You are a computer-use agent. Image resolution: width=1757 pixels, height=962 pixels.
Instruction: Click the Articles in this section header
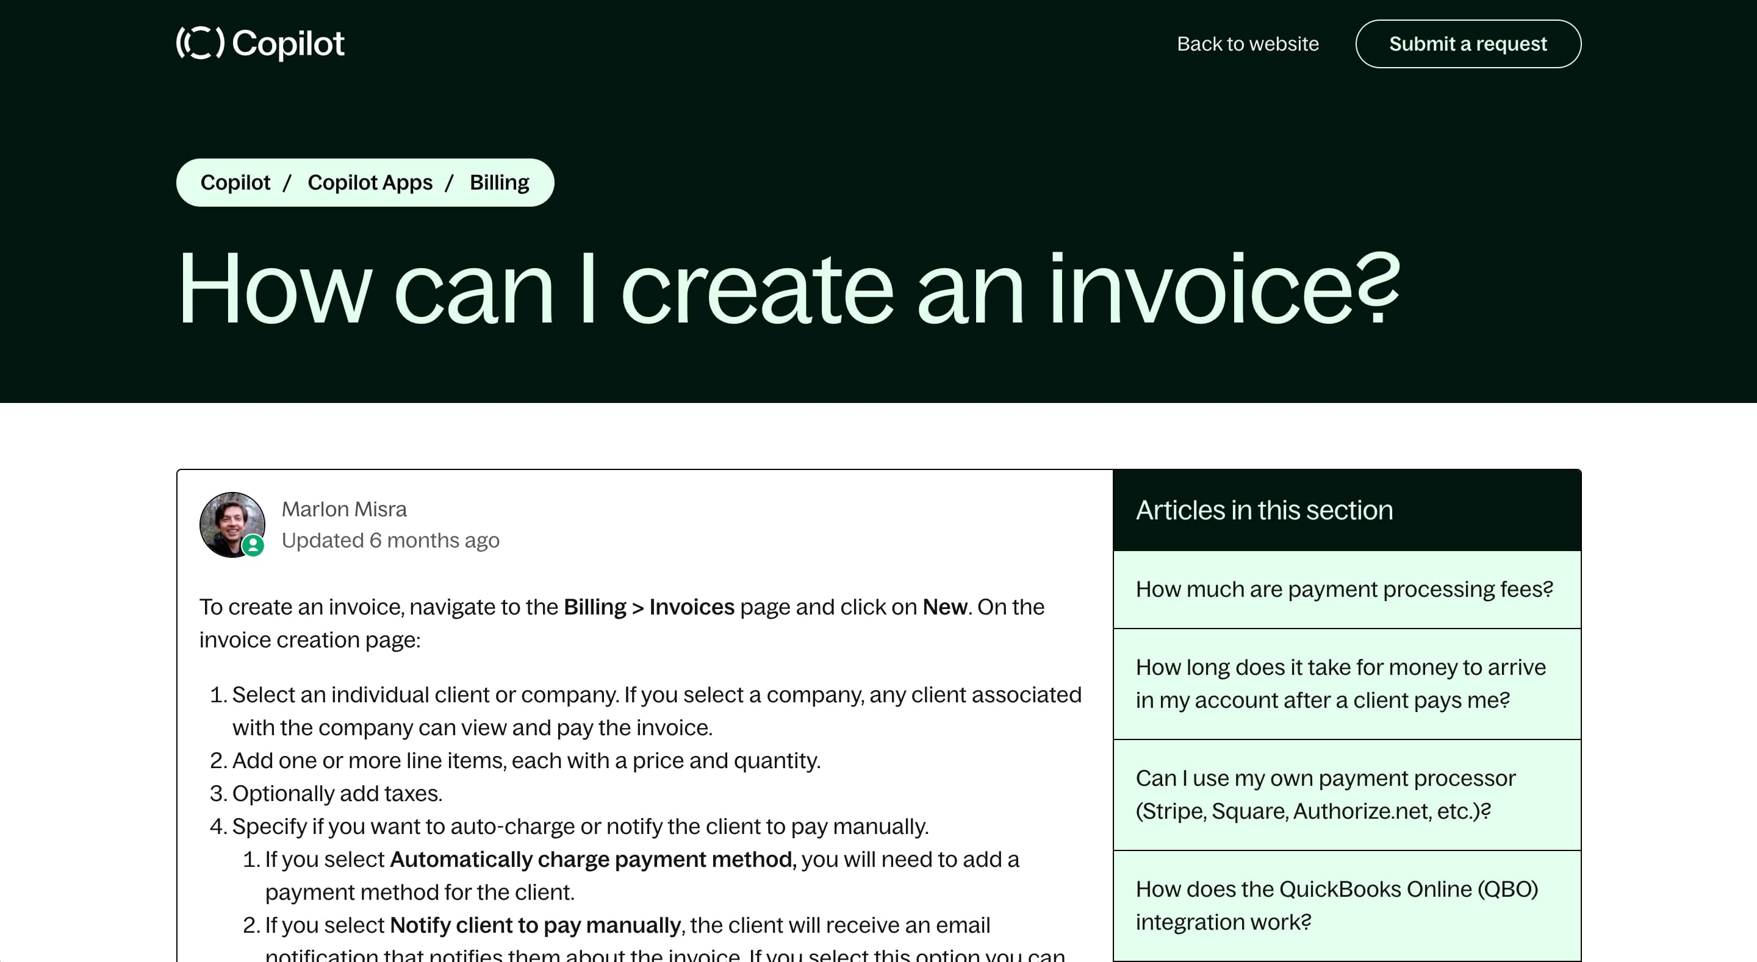(x=1264, y=510)
